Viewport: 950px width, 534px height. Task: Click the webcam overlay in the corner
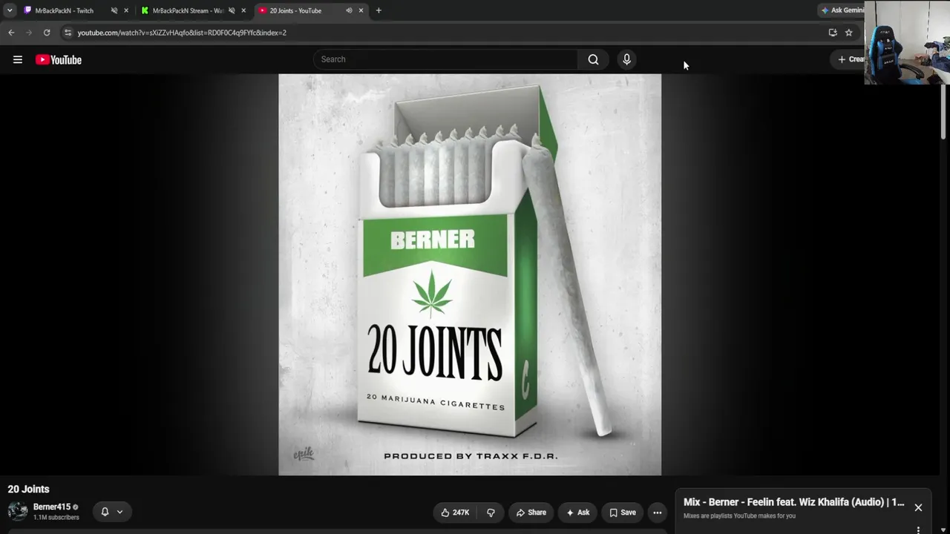907,42
